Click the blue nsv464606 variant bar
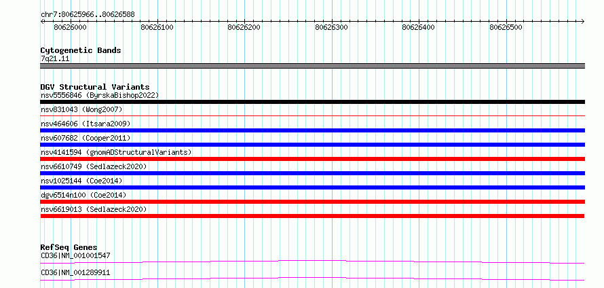604x288 pixels. (x=312, y=130)
